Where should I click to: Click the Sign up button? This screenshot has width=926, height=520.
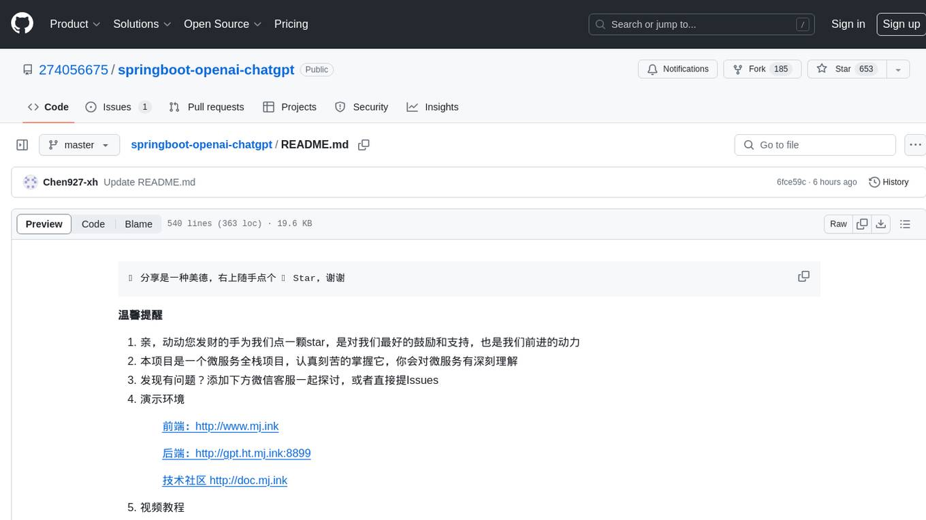coord(901,24)
